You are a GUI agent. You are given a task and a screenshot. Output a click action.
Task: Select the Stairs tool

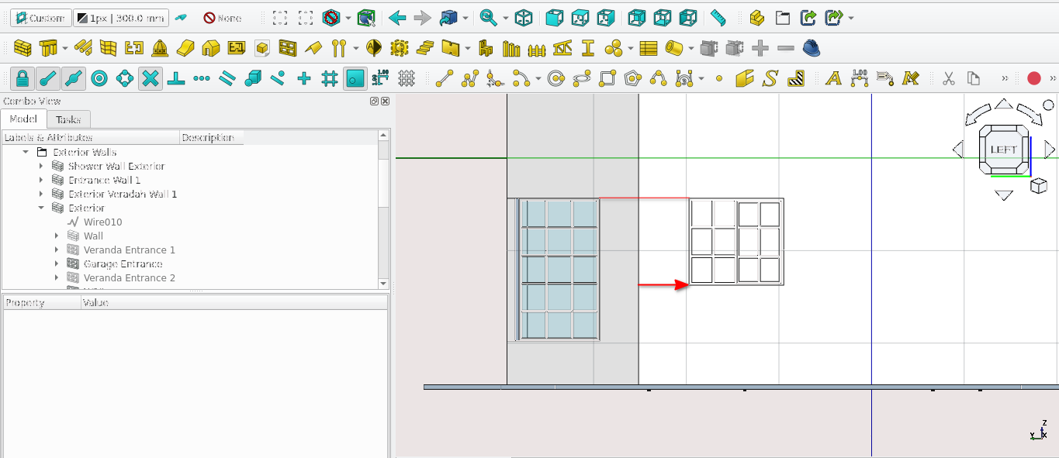[x=424, y=49]
